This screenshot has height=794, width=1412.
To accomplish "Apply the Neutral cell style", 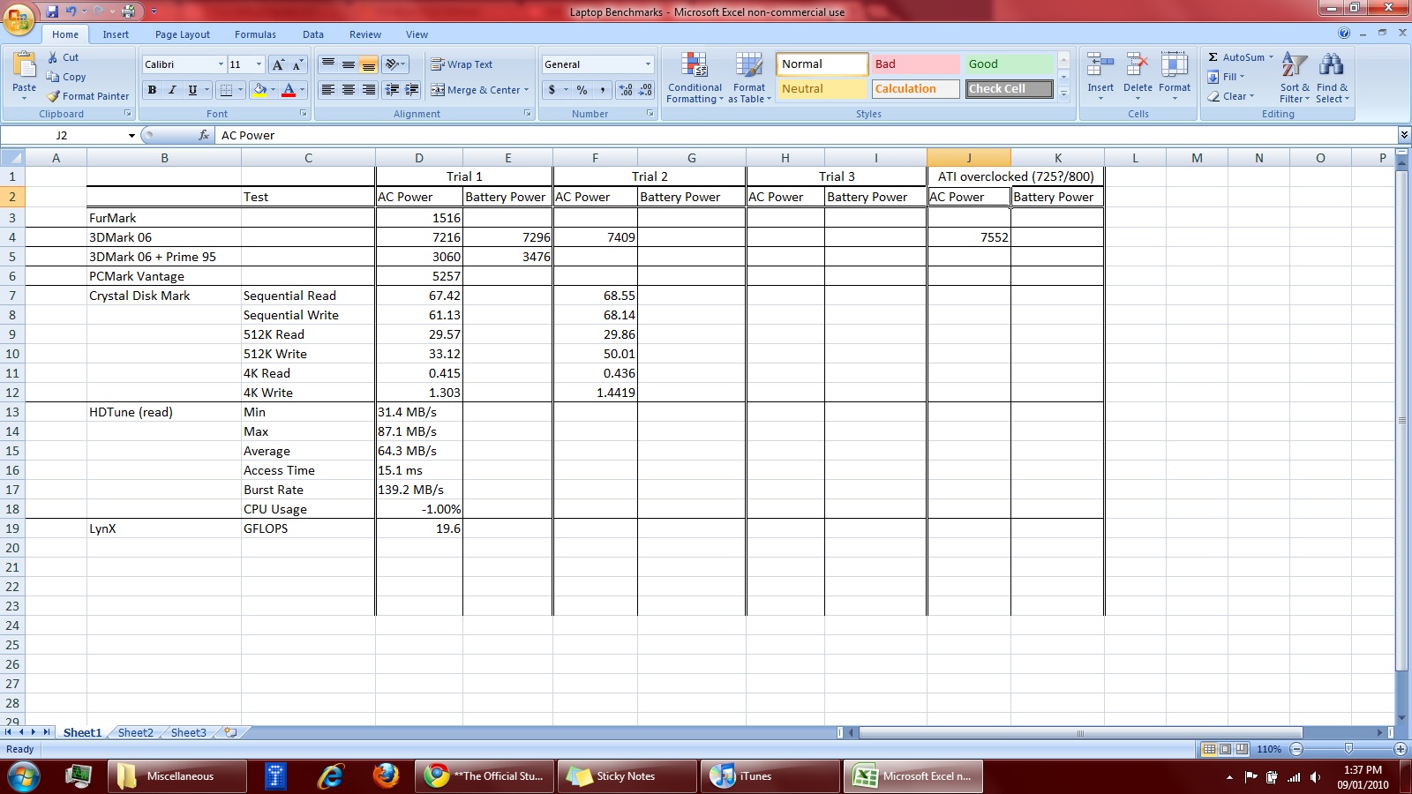I will [x=822, y=89].
